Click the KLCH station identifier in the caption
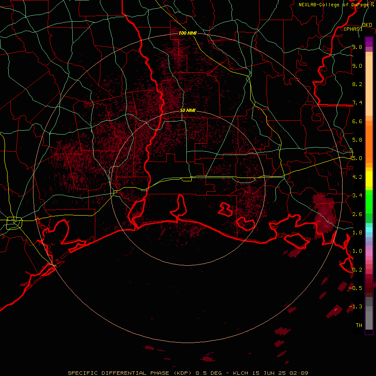 (x=240, y=373)
